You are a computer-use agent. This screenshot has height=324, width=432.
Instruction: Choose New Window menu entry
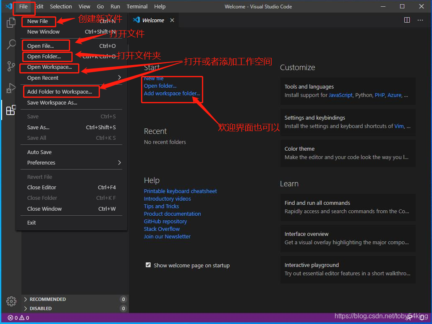click(71, 31)
